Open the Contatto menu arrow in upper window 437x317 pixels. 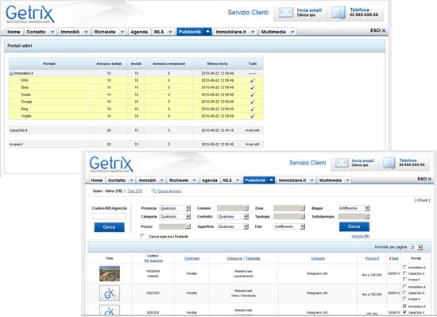coord(52,32)
